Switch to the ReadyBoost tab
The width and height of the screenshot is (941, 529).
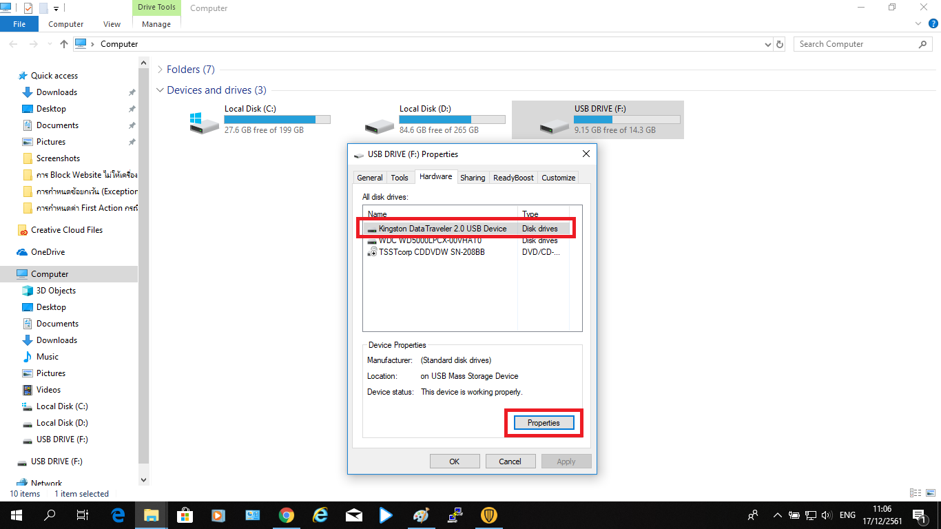click(x=513, y=178)
